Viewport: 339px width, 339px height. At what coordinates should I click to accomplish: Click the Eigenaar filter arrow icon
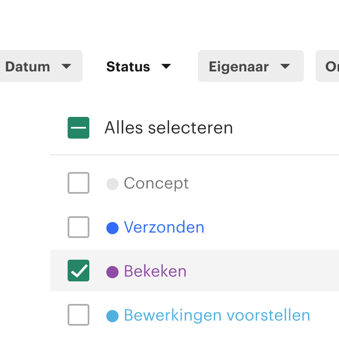tap(285, 66)
